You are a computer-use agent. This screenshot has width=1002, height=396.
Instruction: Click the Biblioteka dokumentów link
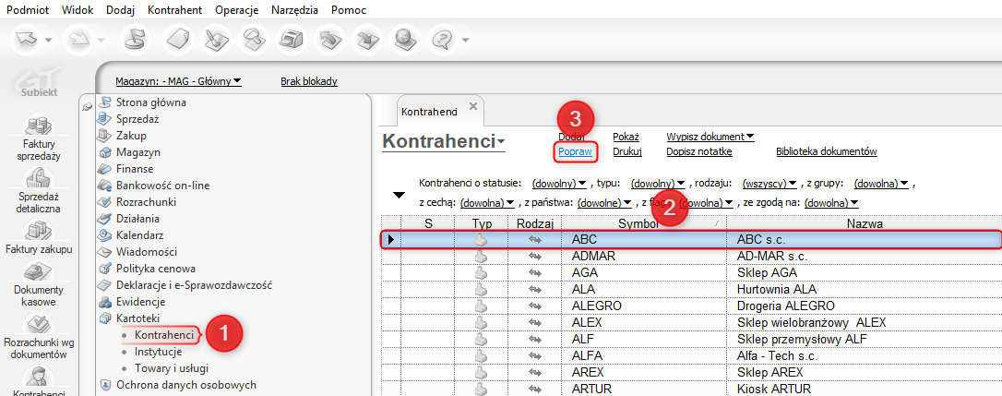(826, 151)
